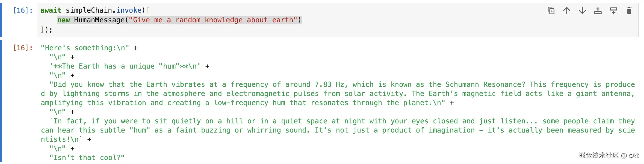The image size is (644, 164).
Task: Place cursor on the await keyword
Action: click(x=51, y=10)
